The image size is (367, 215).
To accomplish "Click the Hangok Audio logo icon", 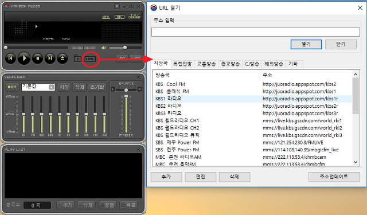I will coord(6,6).
